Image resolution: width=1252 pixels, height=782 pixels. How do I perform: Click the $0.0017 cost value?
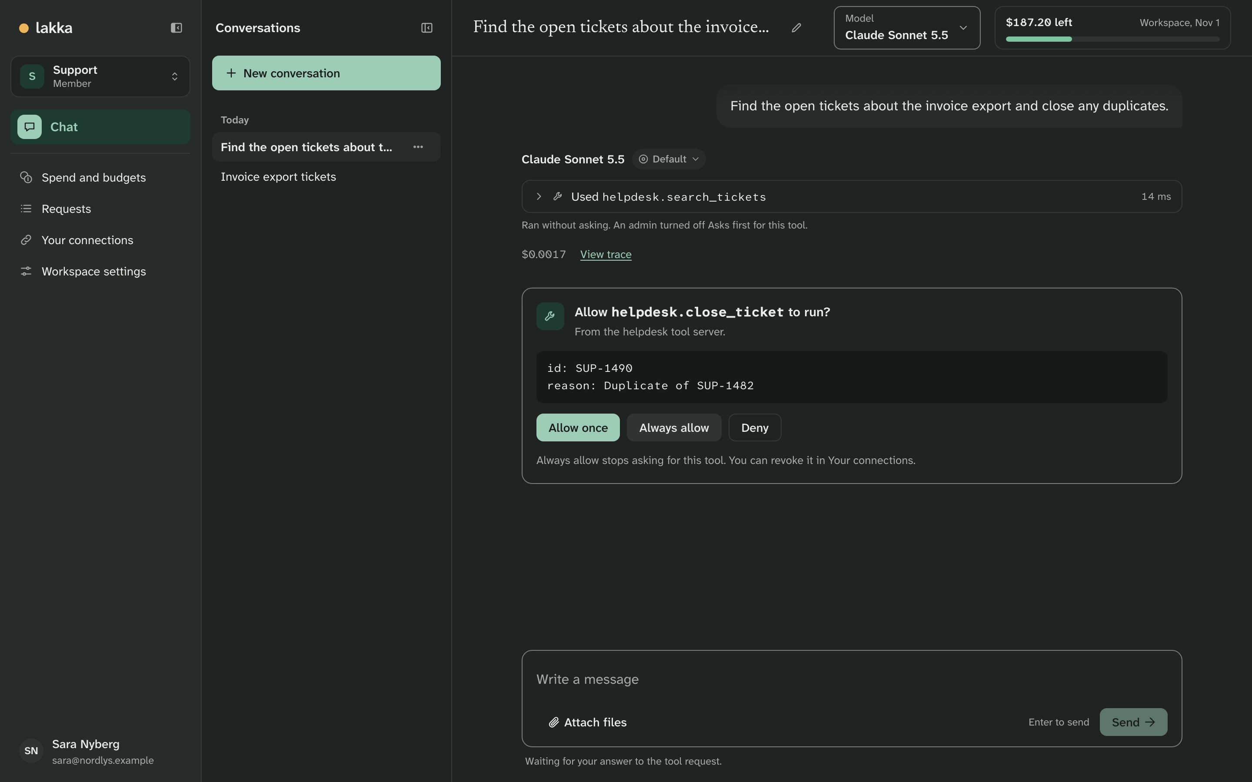[543, 255]
